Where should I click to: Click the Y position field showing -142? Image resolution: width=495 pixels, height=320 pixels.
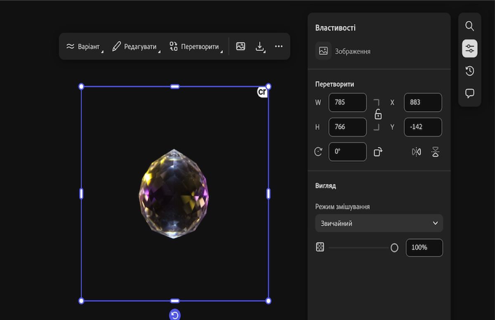click(423, 127)
